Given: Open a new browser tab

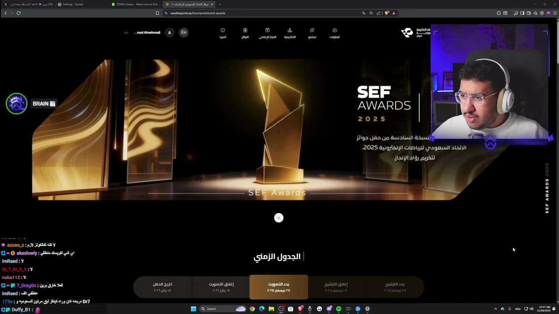Looking at the screenshot, I should [220, 4].
